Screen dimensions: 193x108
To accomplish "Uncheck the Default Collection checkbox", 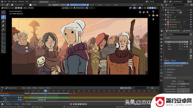I will click(166, 10).
